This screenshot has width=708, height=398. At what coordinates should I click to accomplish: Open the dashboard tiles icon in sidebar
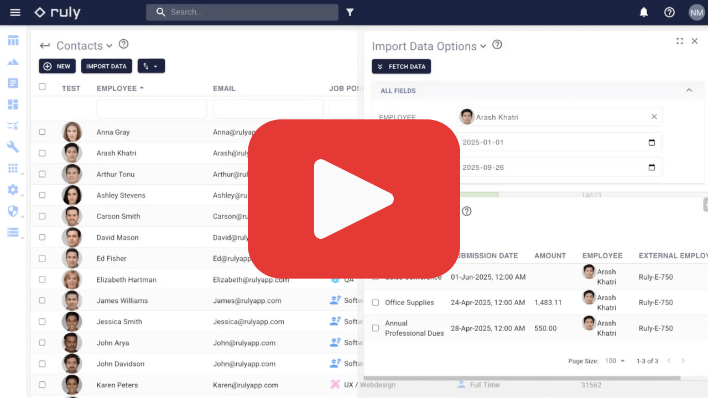[13, 104]
